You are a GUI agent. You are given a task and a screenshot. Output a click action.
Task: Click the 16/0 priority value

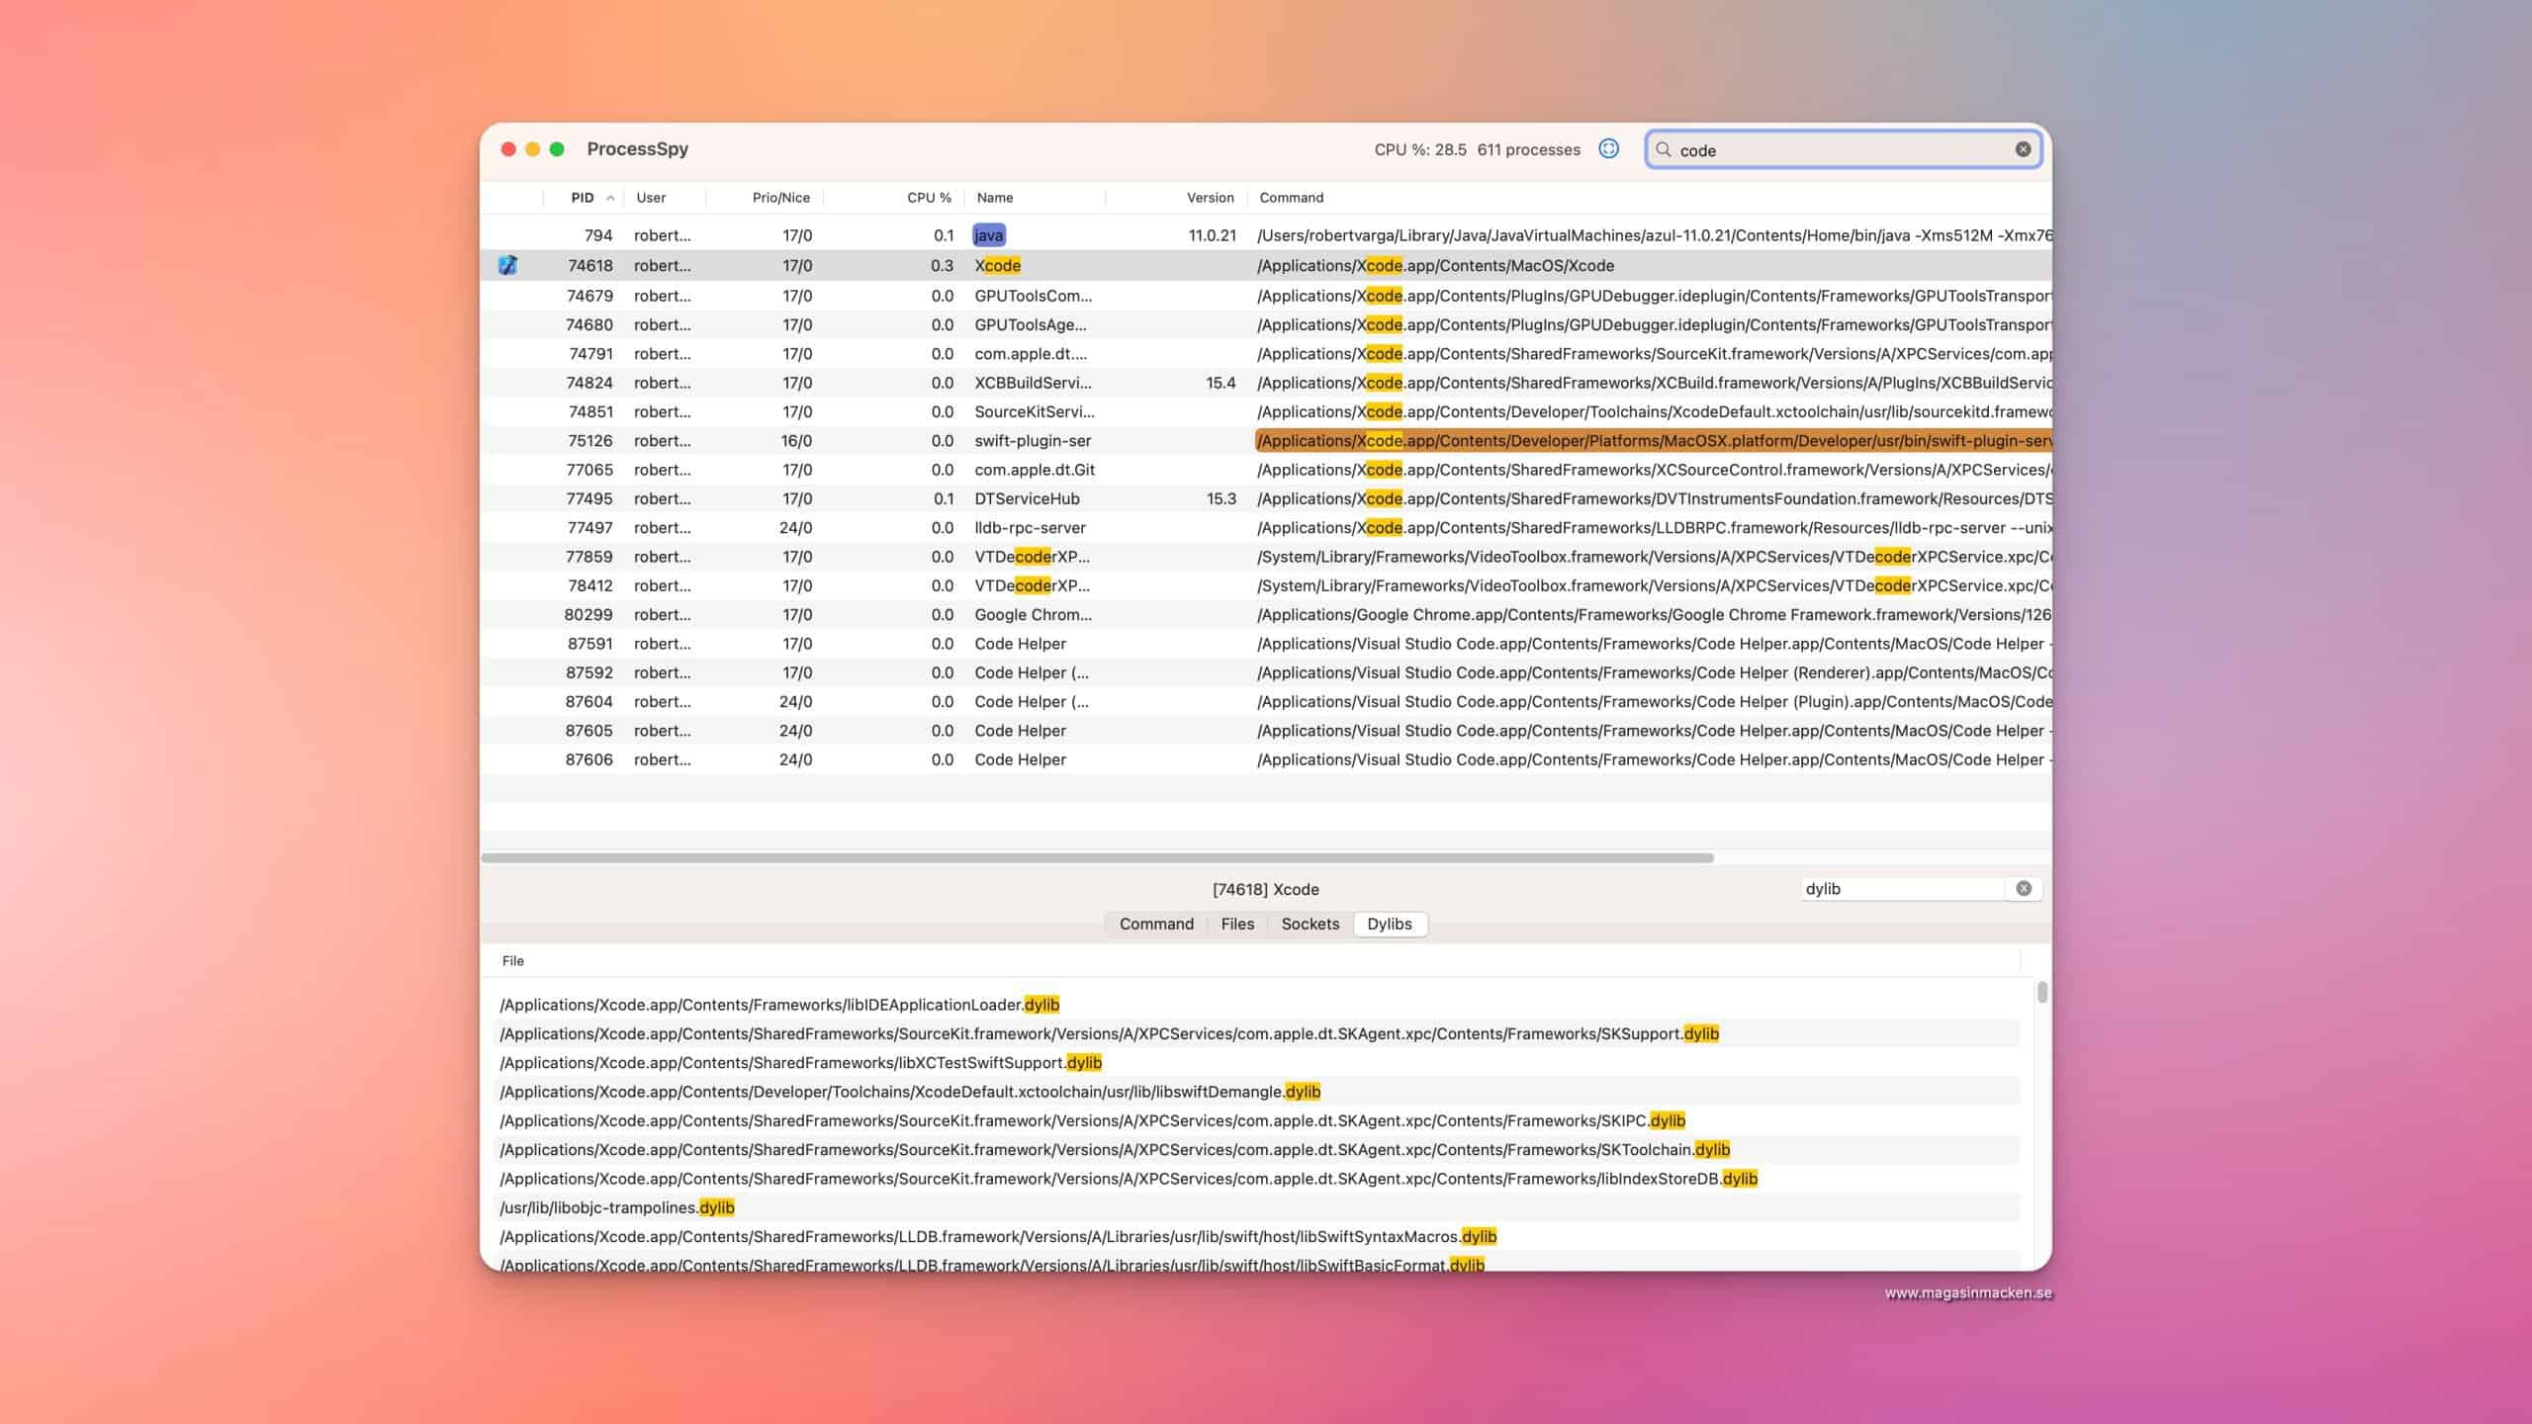[x=796, y=440]
